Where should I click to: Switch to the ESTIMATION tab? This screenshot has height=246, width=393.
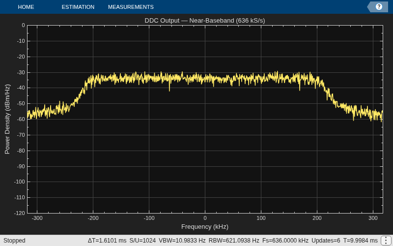pyautogui.click(x=78, y=7)
